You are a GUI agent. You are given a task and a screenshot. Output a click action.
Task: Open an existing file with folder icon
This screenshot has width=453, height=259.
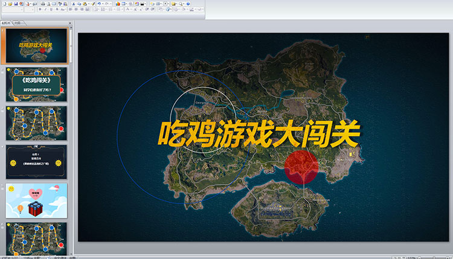click(10, 4)
